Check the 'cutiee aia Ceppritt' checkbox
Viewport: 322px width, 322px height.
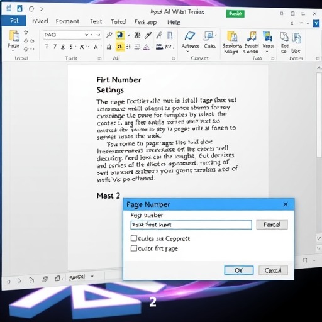click(x=134, y=238)
